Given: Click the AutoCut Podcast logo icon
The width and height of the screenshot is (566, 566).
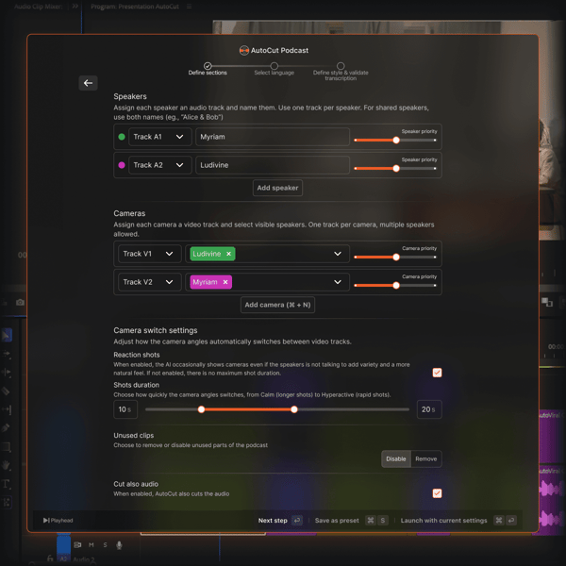Looking at the screenshot, I should coord(243,50).
